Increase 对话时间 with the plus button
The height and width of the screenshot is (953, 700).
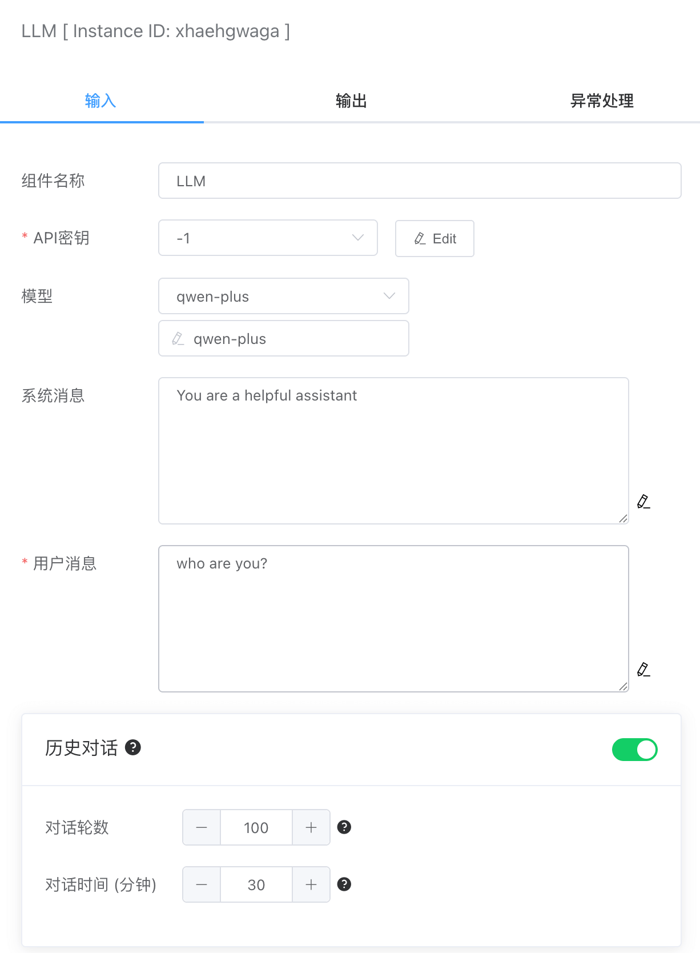coord(311,884)
